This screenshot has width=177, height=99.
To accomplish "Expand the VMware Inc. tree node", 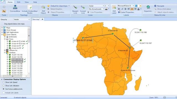I will [5, 50].
